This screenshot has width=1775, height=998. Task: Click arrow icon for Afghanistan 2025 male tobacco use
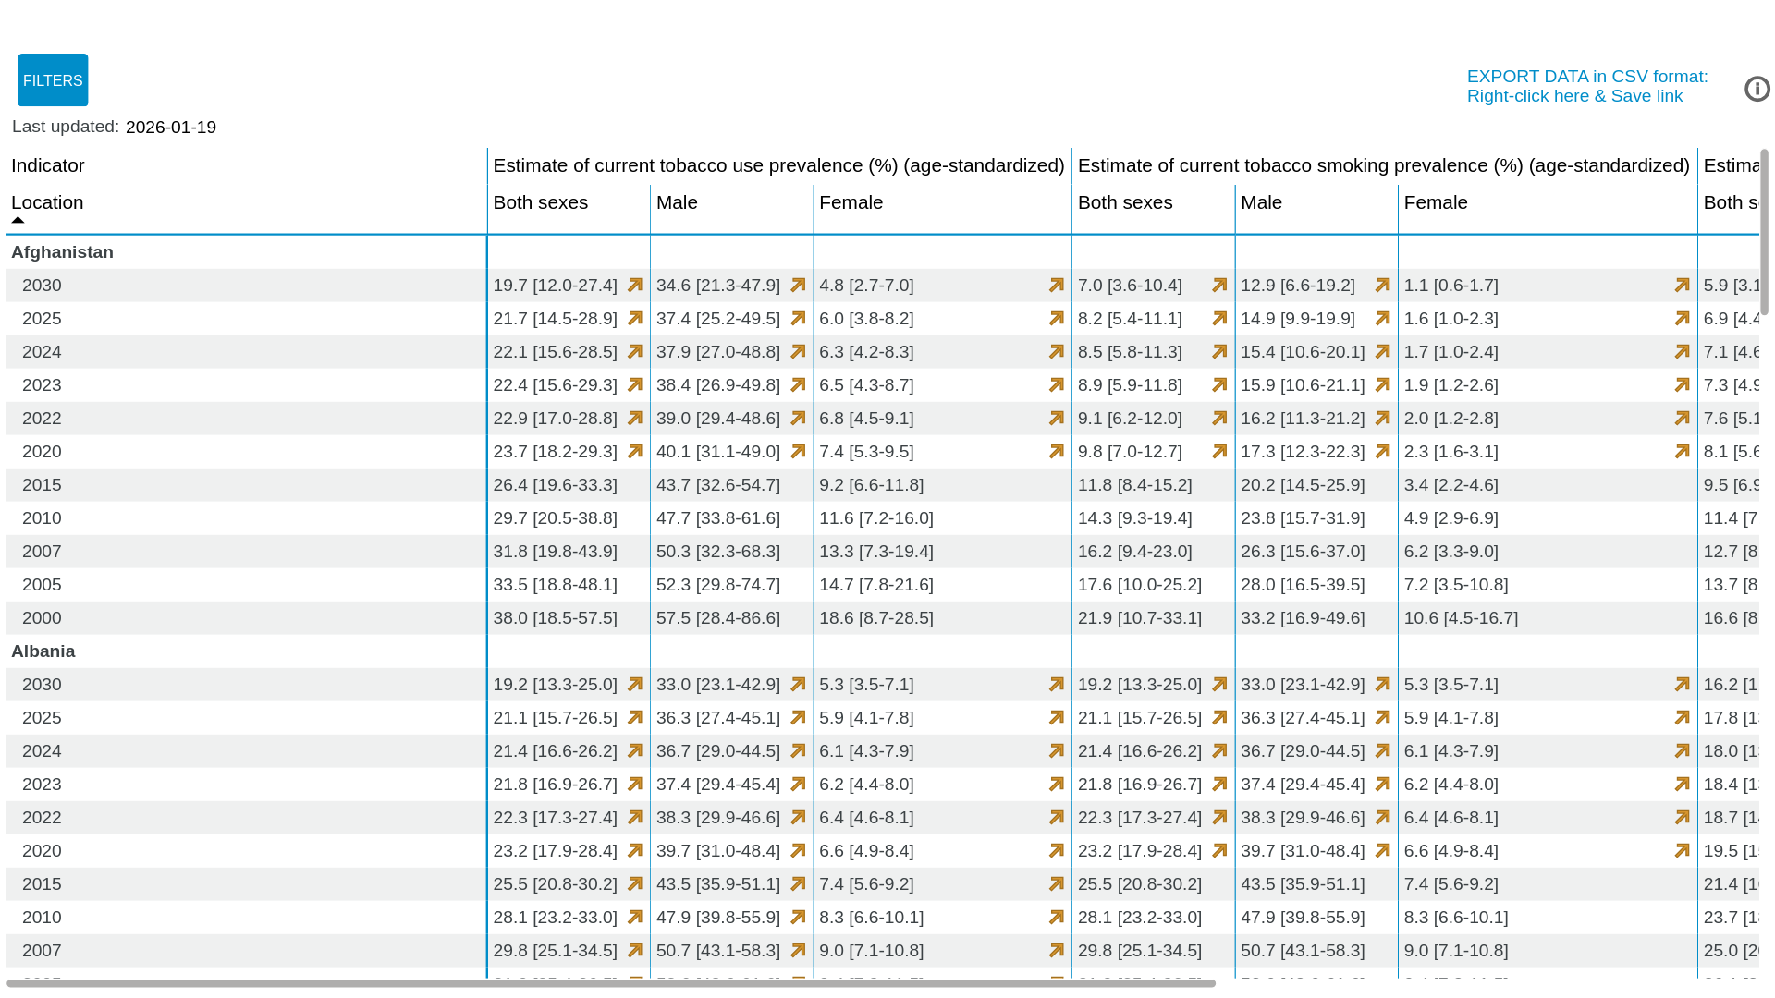click(798, 319)
